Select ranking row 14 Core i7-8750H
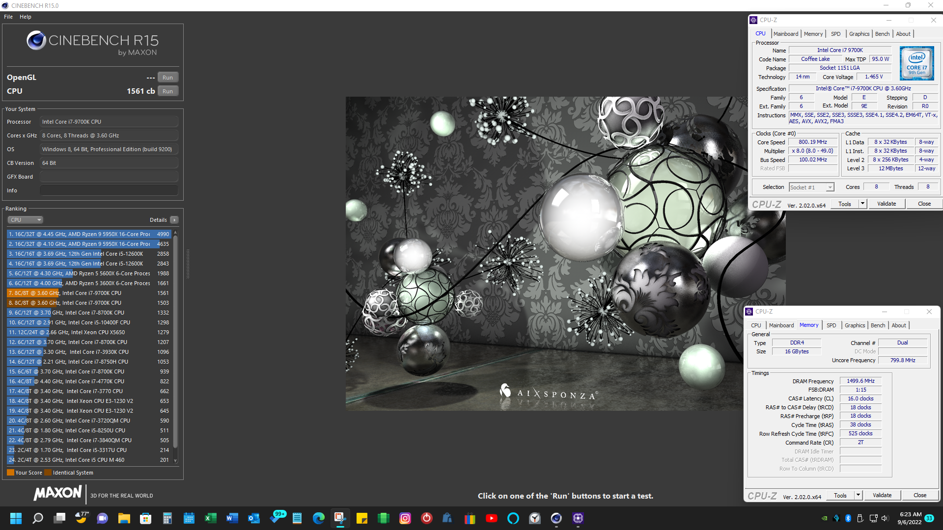Viewport: 943px width, 530px height. (89, 362)
